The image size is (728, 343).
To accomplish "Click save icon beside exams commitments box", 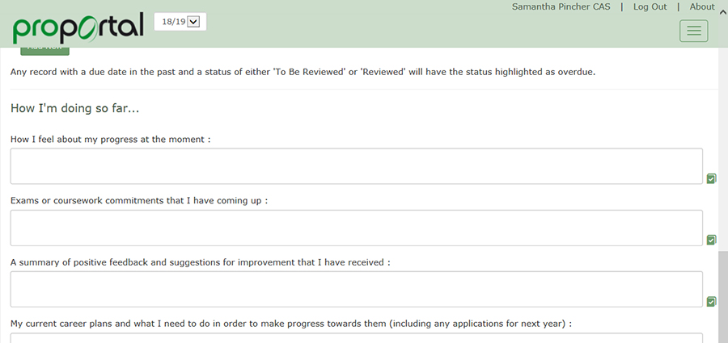I will point(711,240).
